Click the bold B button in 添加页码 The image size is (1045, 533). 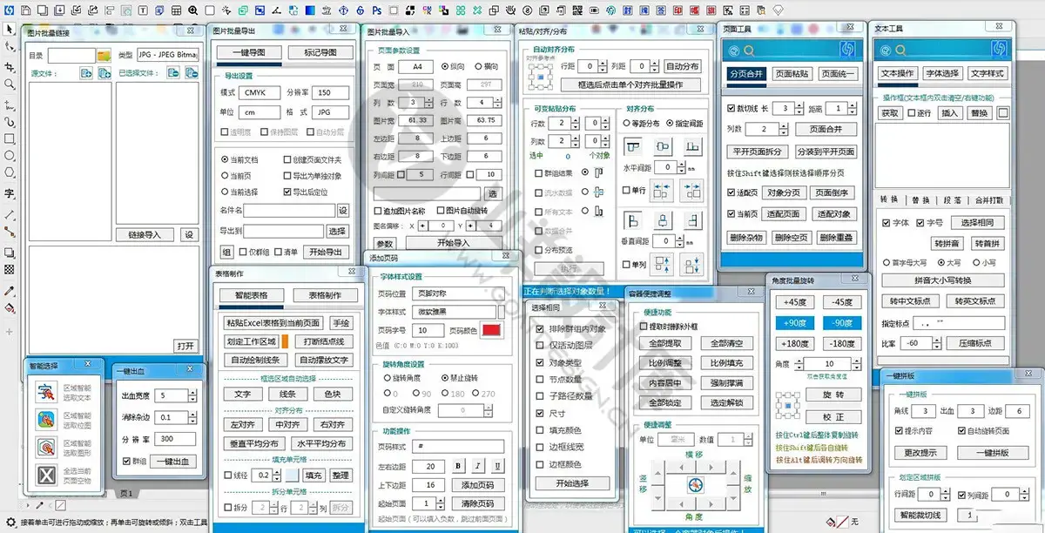point(458,466)
